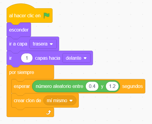Select the 'crear clon de' block
The image size is (152, 124).
click(27, 101)
